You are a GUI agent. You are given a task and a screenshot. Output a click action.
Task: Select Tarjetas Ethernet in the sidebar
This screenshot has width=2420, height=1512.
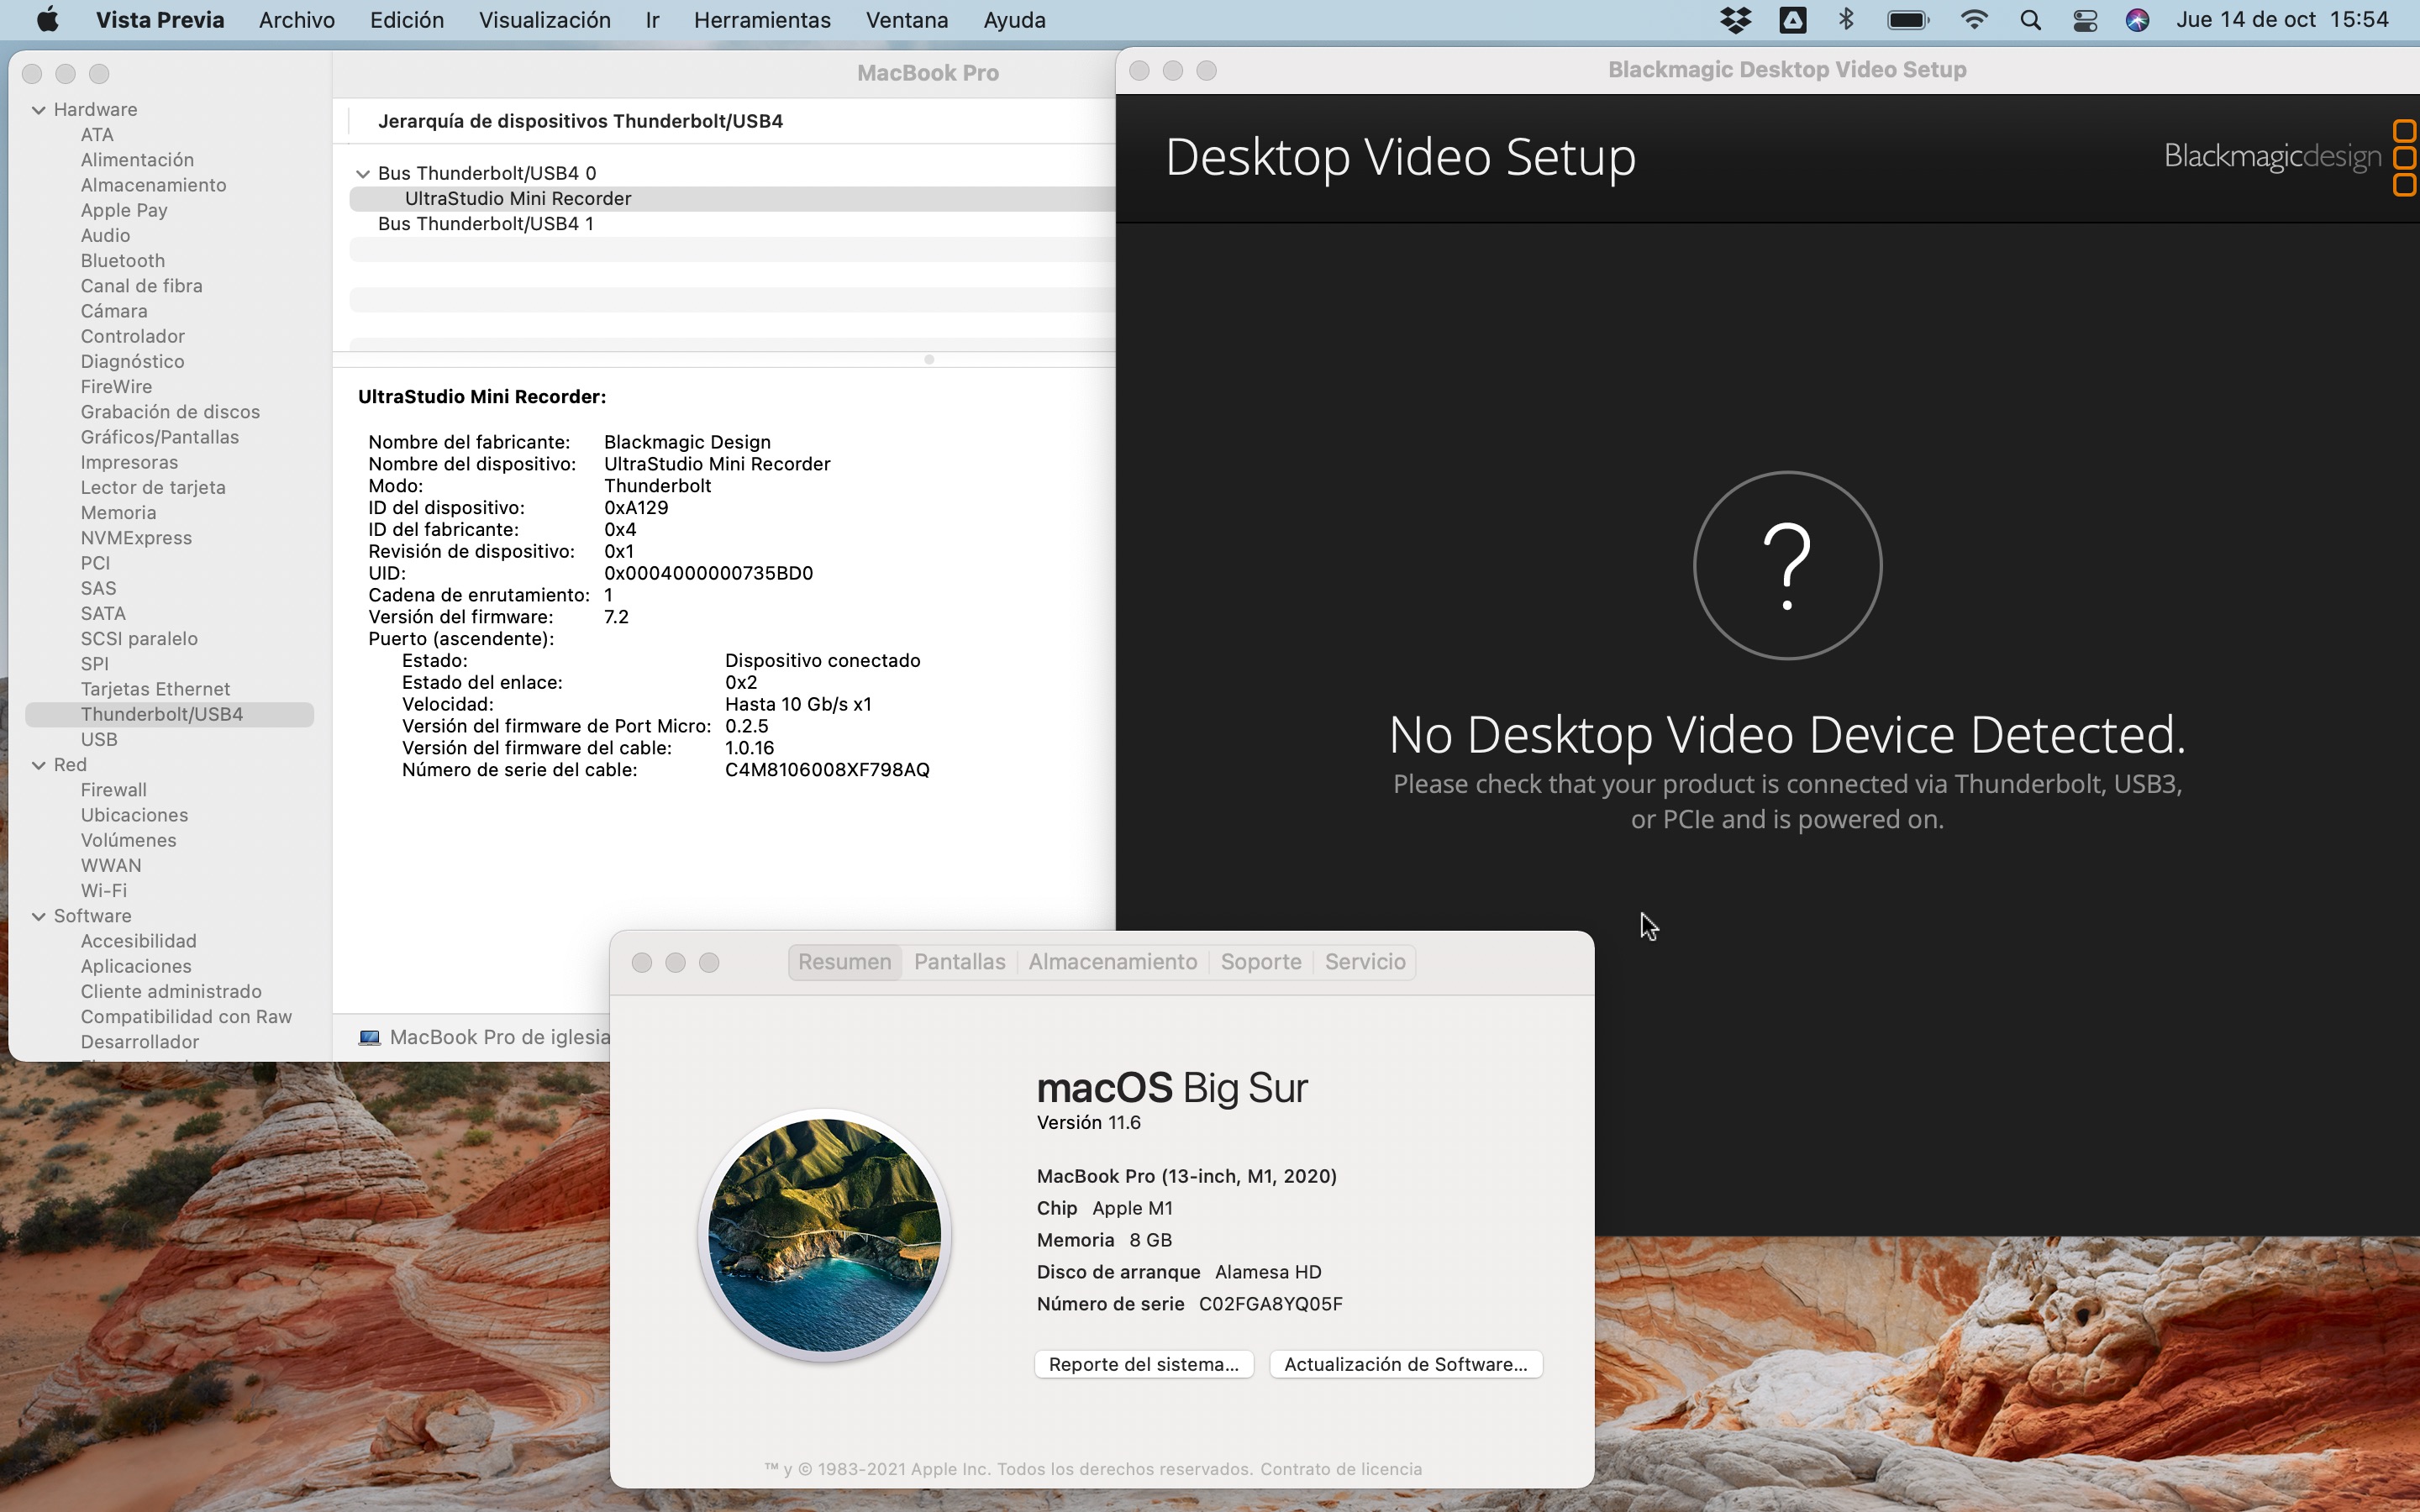(x=155, y=689)
